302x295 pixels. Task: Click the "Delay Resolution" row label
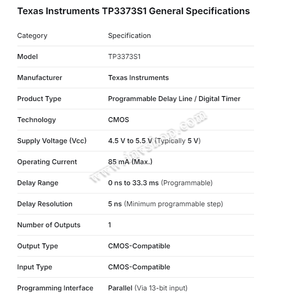point(45,204)
